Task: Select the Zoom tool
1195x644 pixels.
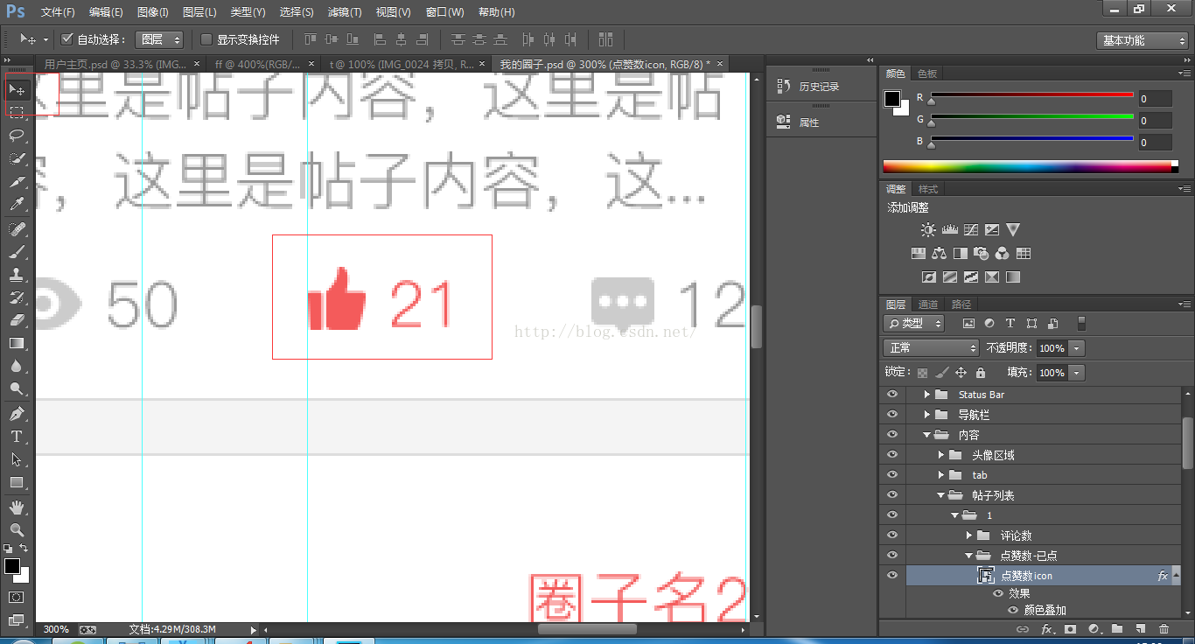Action: click(17, 529)
